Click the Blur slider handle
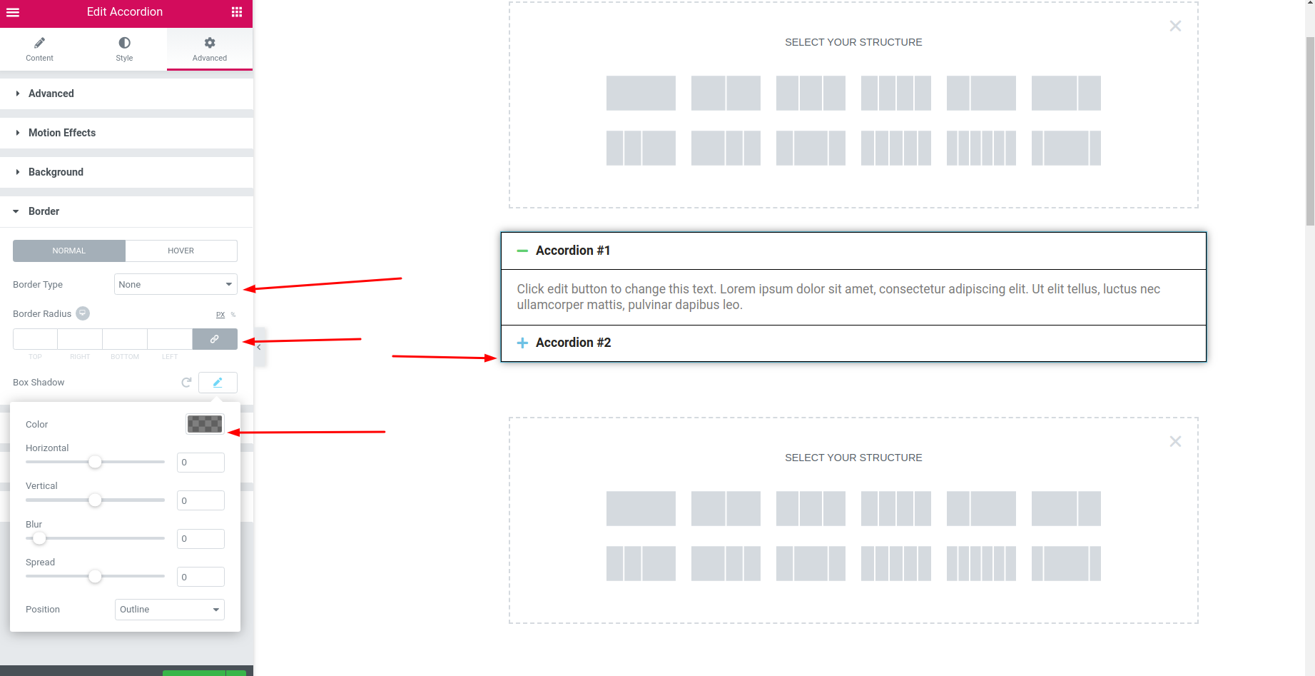The width and height of the screenshot is (1315, 676). point(39,538)
